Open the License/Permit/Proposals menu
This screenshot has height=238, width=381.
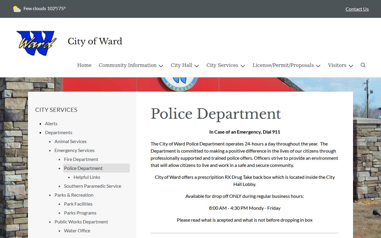[283, 65]
